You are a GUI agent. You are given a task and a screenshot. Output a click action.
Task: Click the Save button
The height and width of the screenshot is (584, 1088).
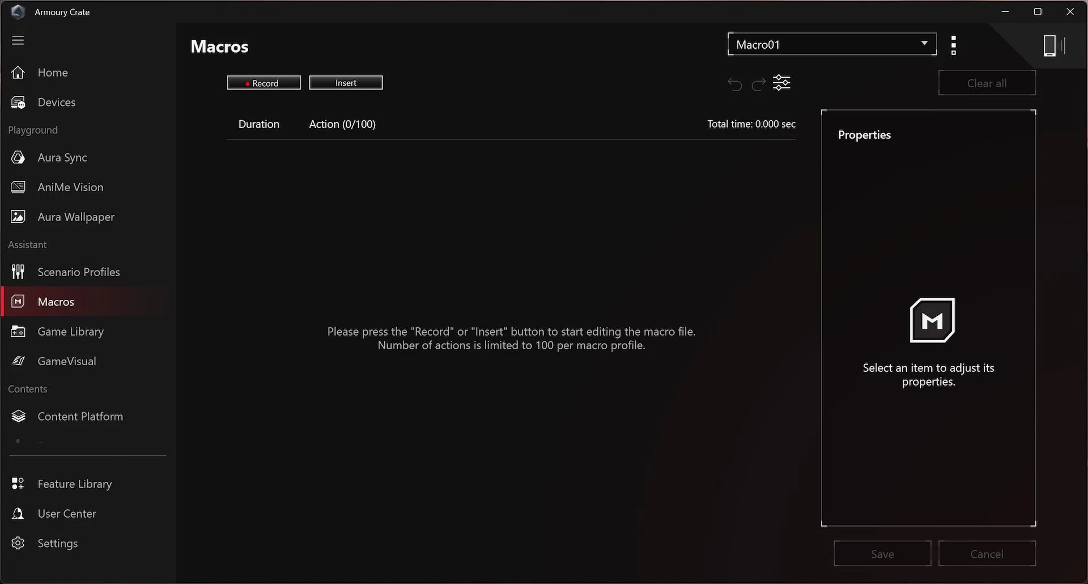882,553
